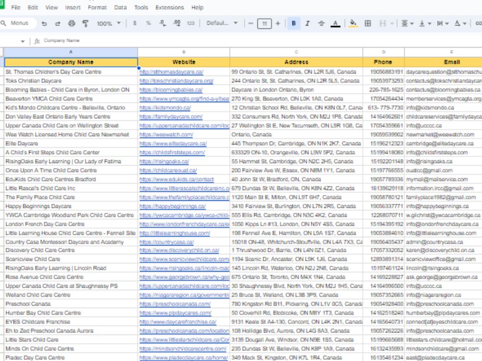Print the spreadsheet using printer icon
The width and height of the screenshot is (482, 361).
(x=72, y=23)
